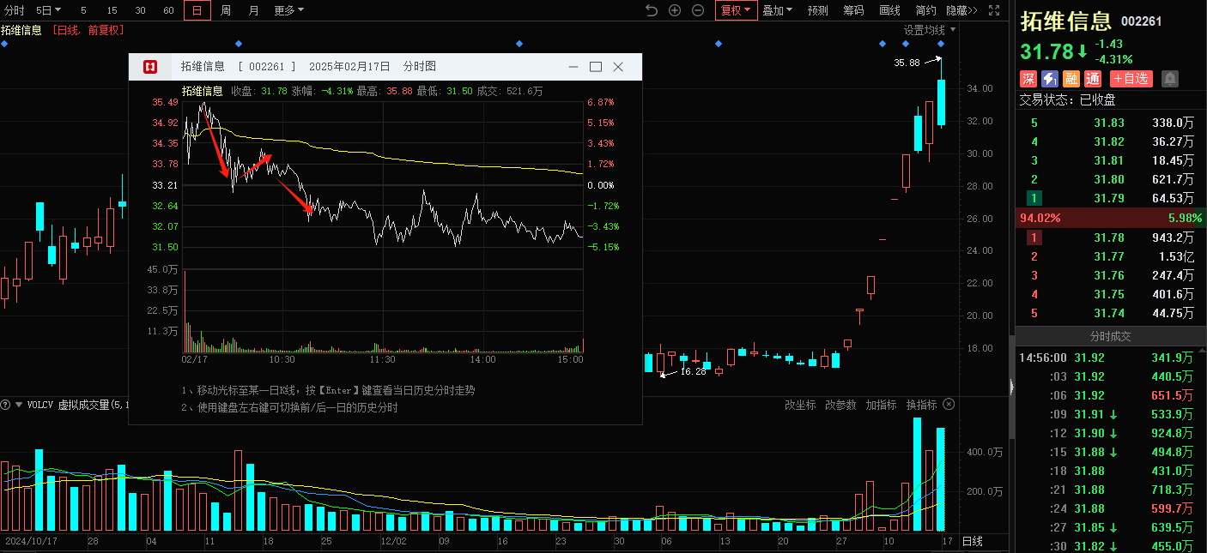Click the fullscreen expand icon
The width and height of the screenshot is (1207, 553).
994,10
